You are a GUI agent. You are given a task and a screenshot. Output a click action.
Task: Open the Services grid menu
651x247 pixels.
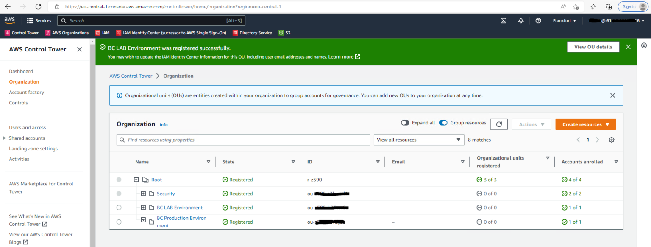(39, 20)
